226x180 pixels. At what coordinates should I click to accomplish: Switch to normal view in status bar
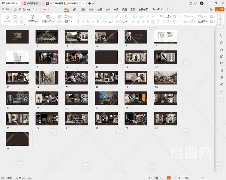click(x=150, y=178)
